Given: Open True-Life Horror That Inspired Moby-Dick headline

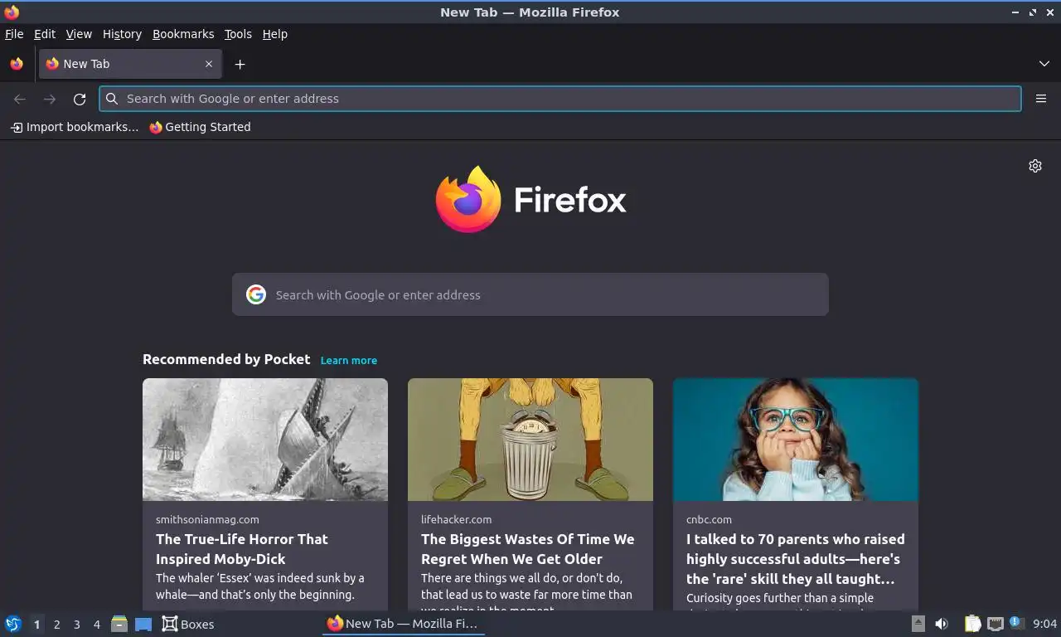Looking at the screenshot, I should [242, 549].
